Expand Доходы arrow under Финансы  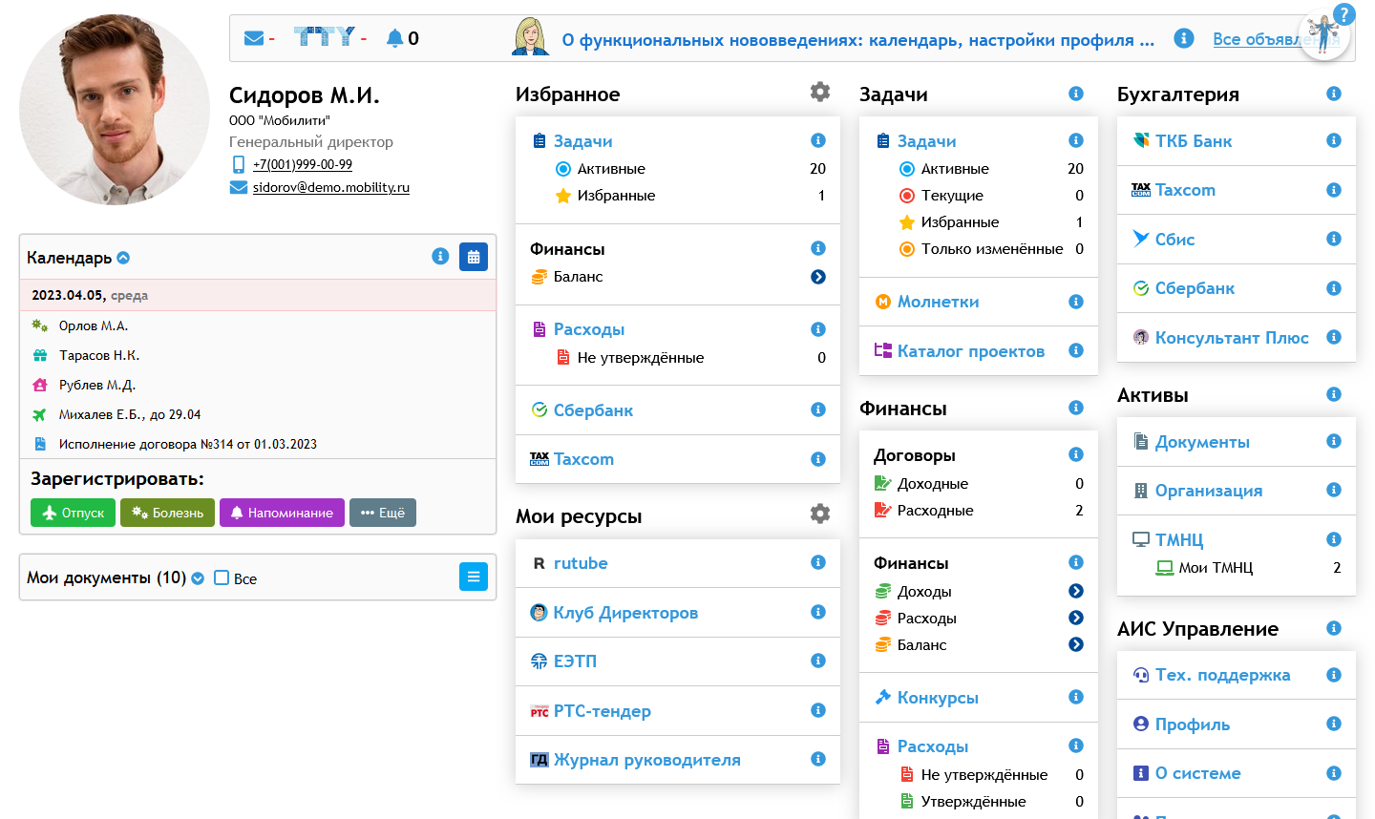pos(1076,591)
